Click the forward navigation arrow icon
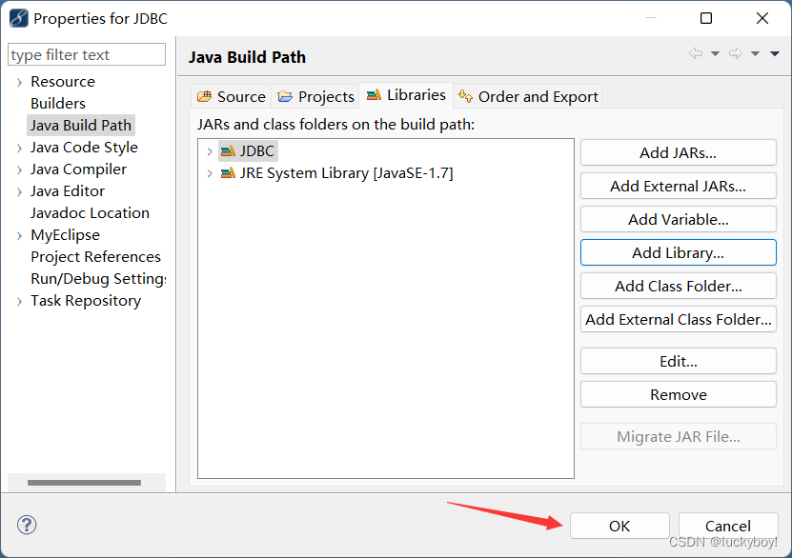Screen dimensions: 792x558 [736, 53]
